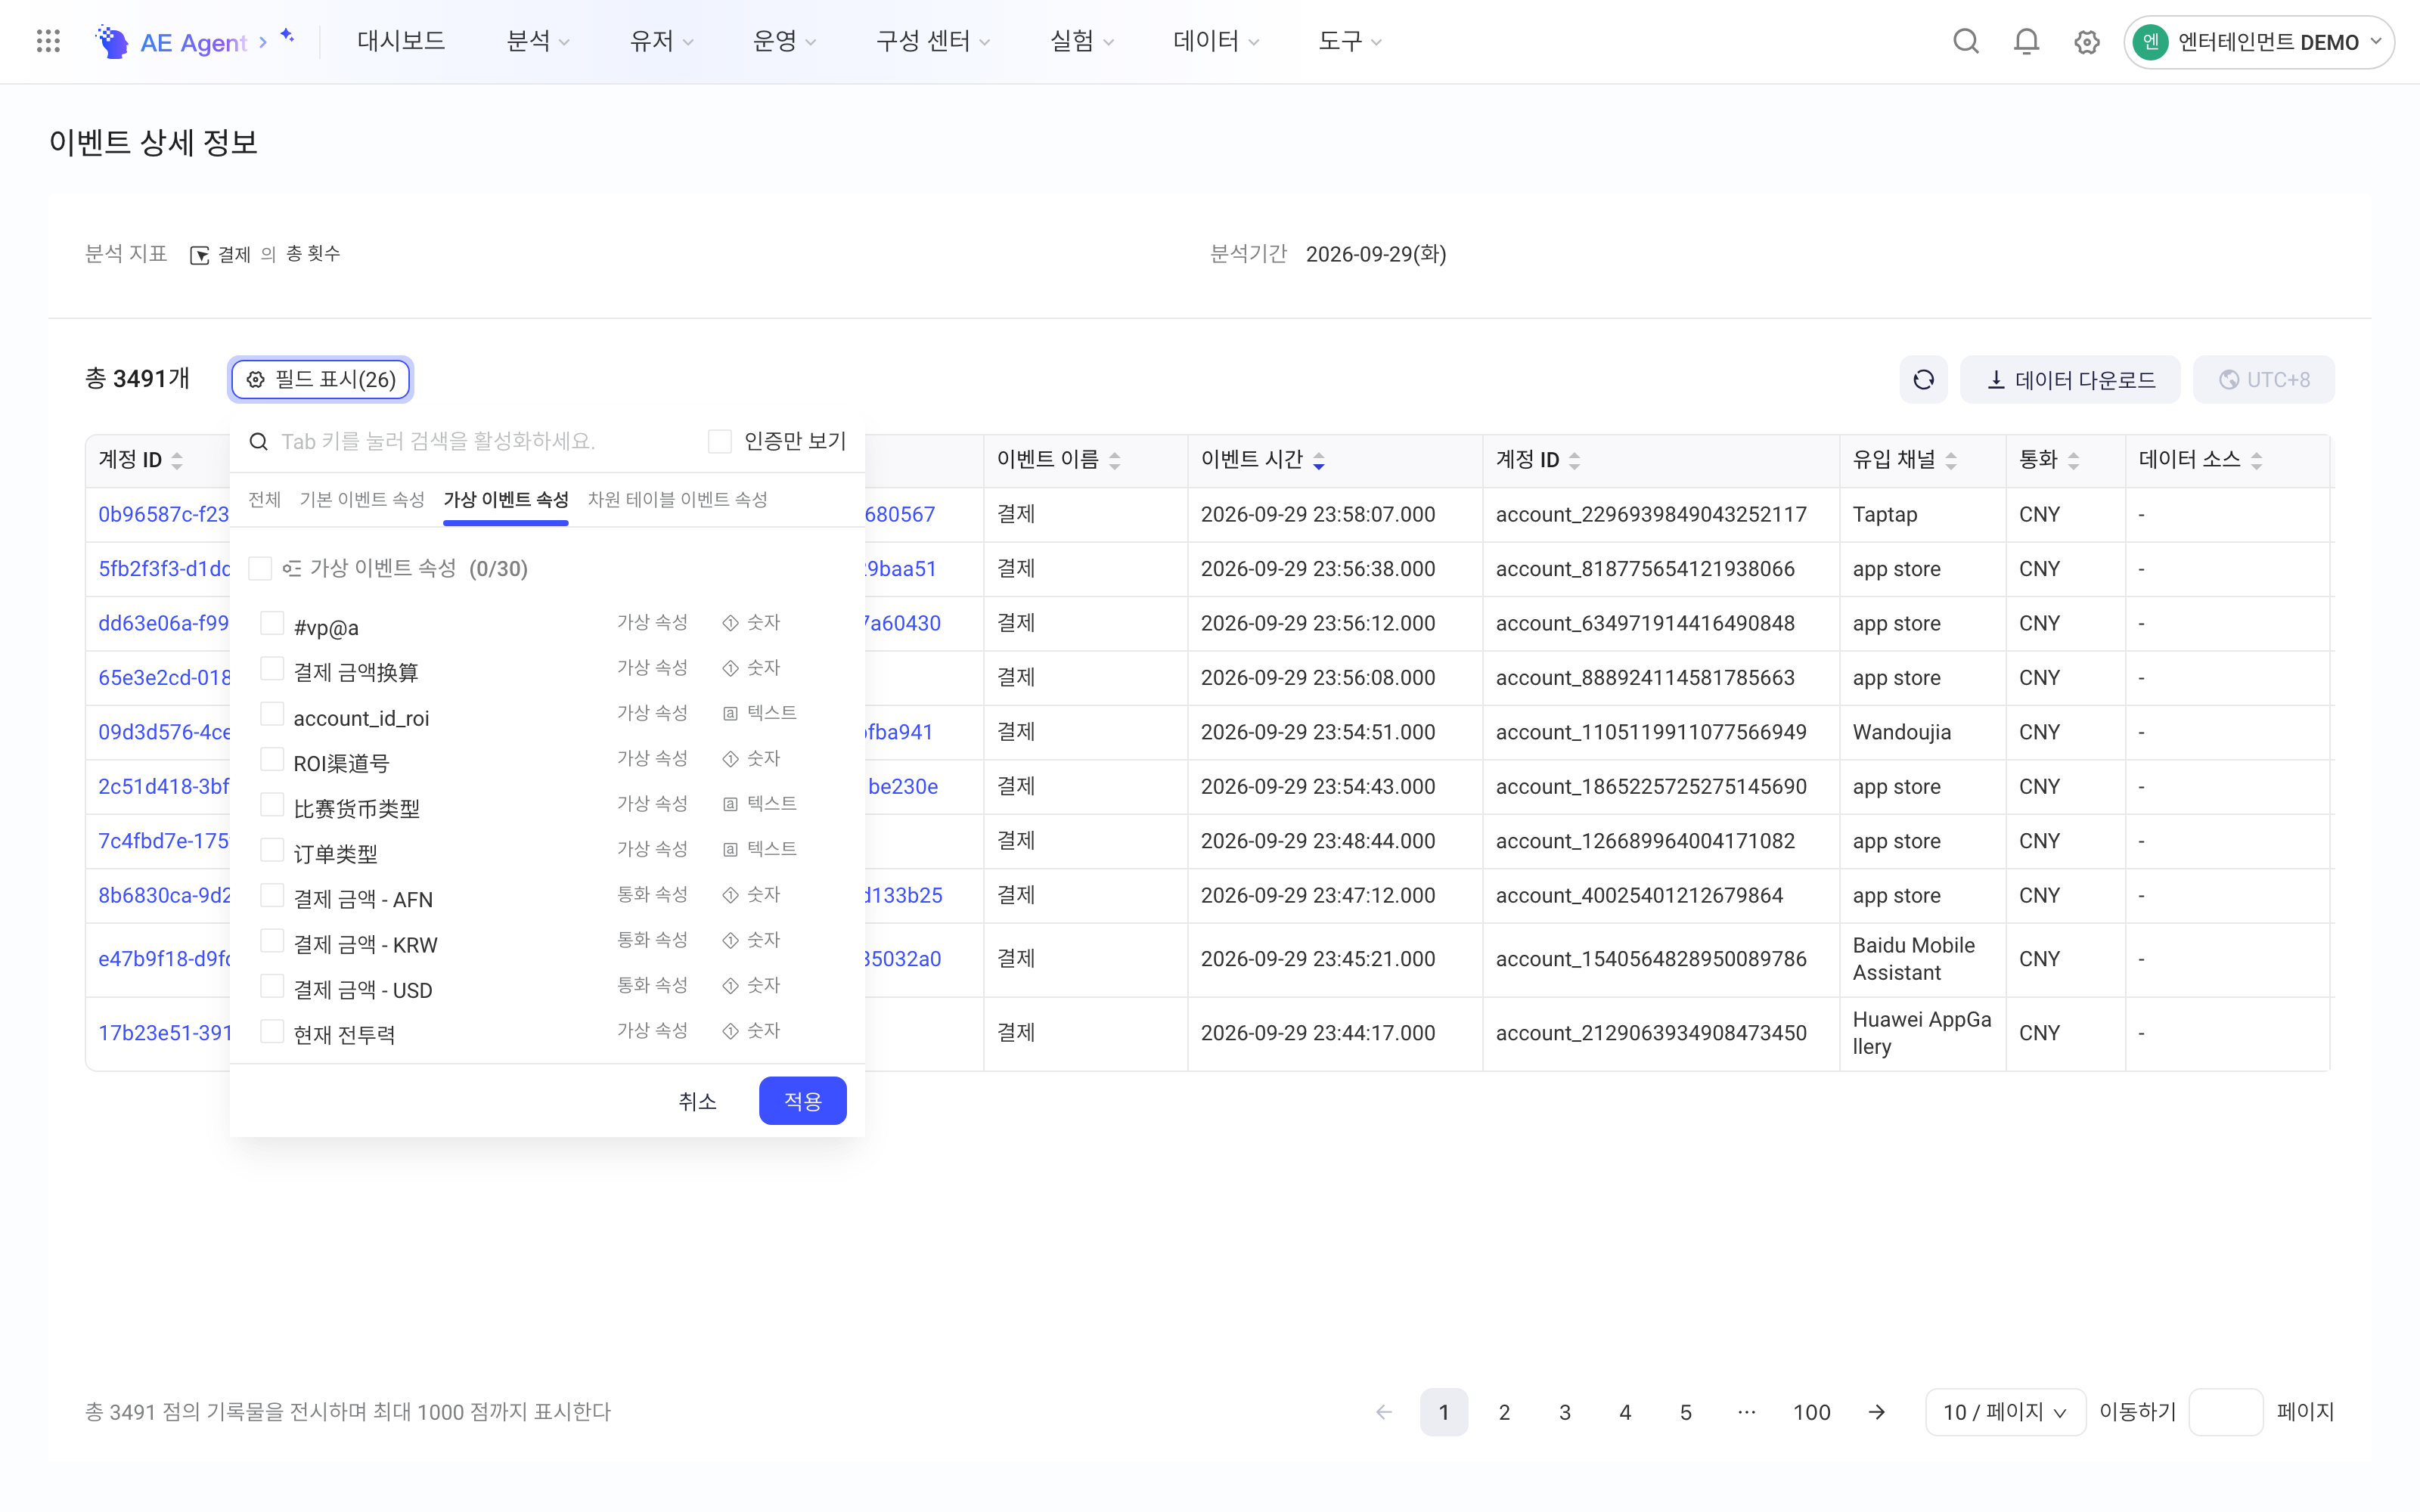Sort by 이벤트 이름 column arrows

(1115, 460)
